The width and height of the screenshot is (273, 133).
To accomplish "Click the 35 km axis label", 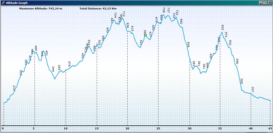I will pyautogui.click(x=220, y=129).
